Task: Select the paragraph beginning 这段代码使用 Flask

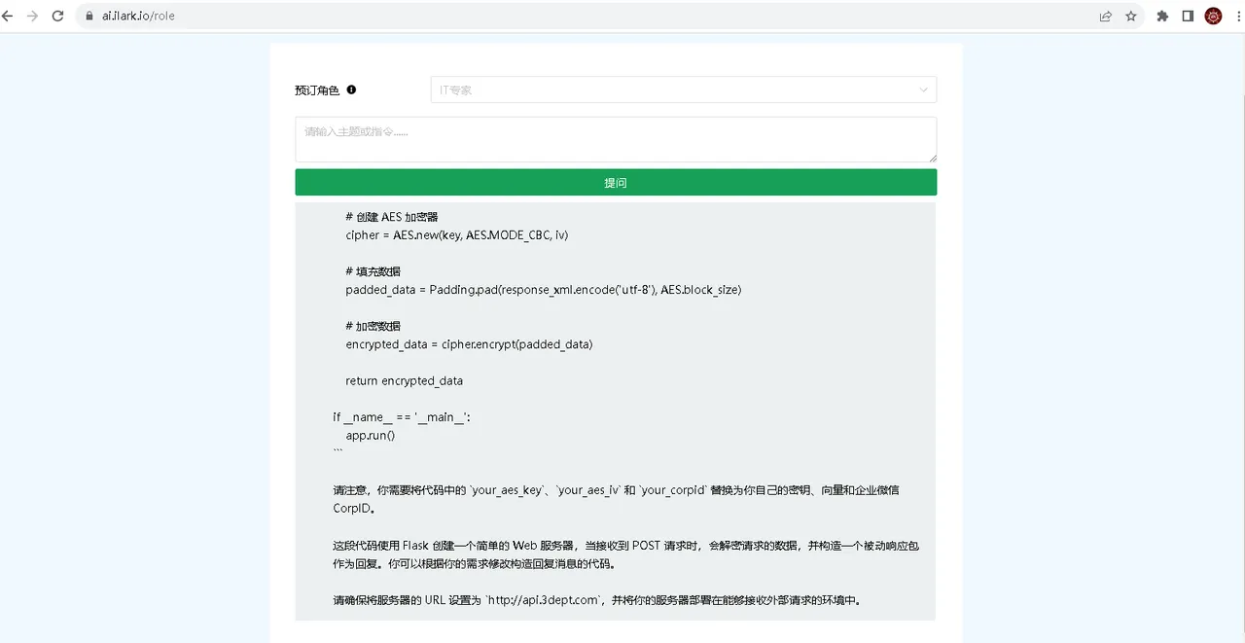Action: click(x=625, y=554)
